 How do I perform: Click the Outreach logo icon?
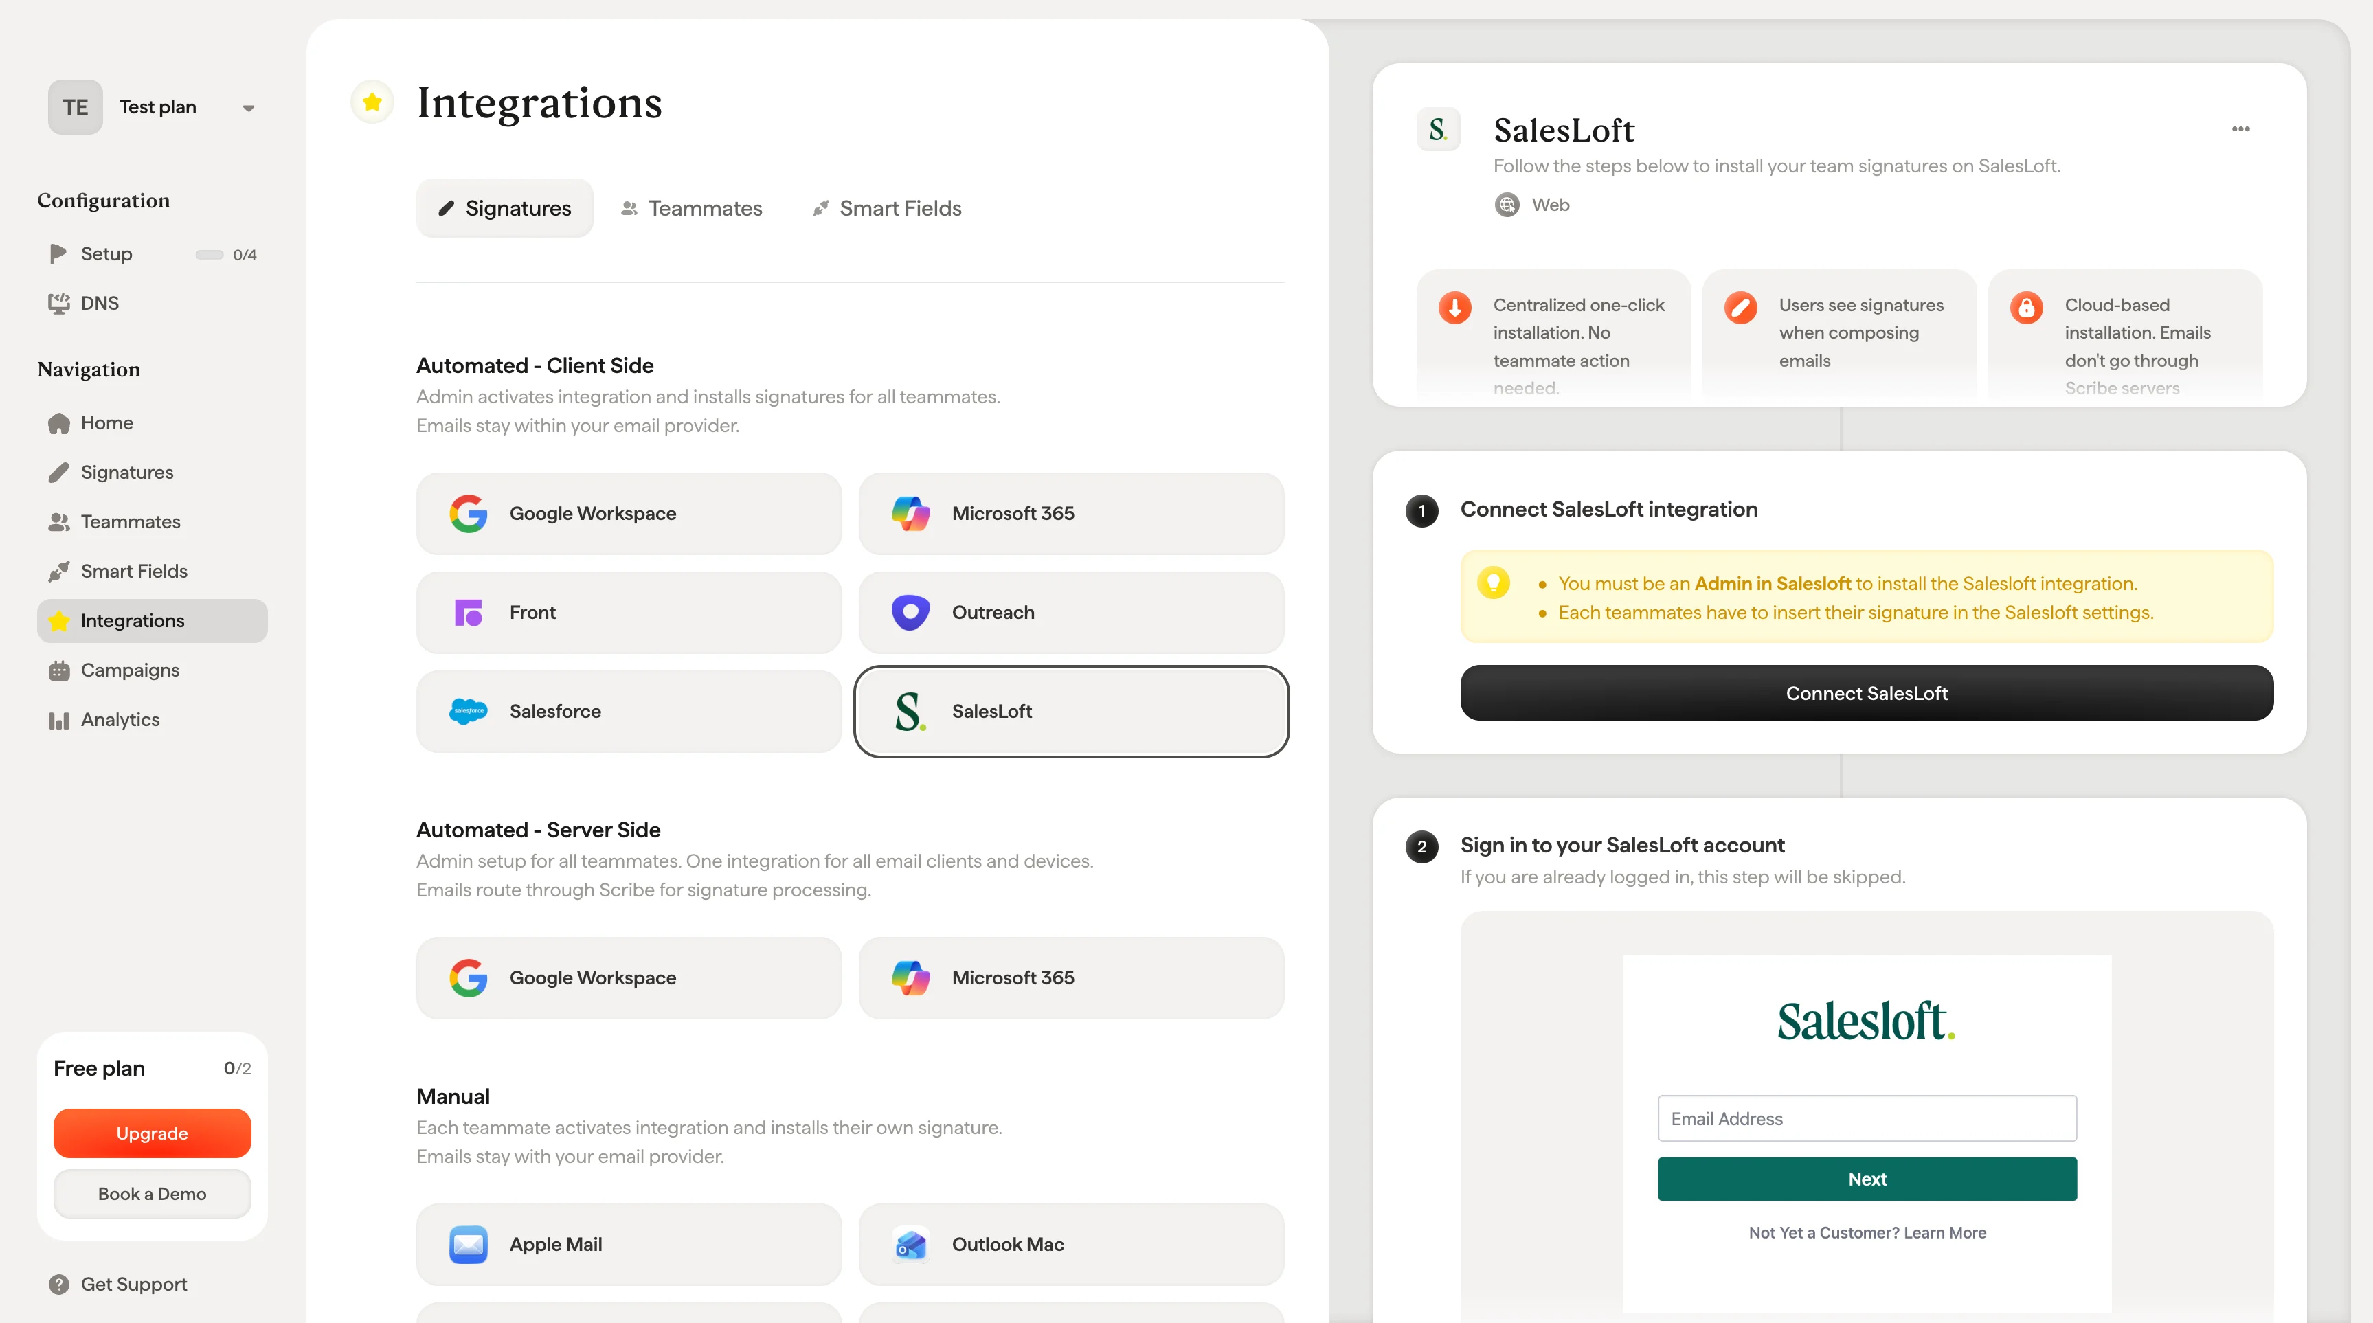point(910,613)
